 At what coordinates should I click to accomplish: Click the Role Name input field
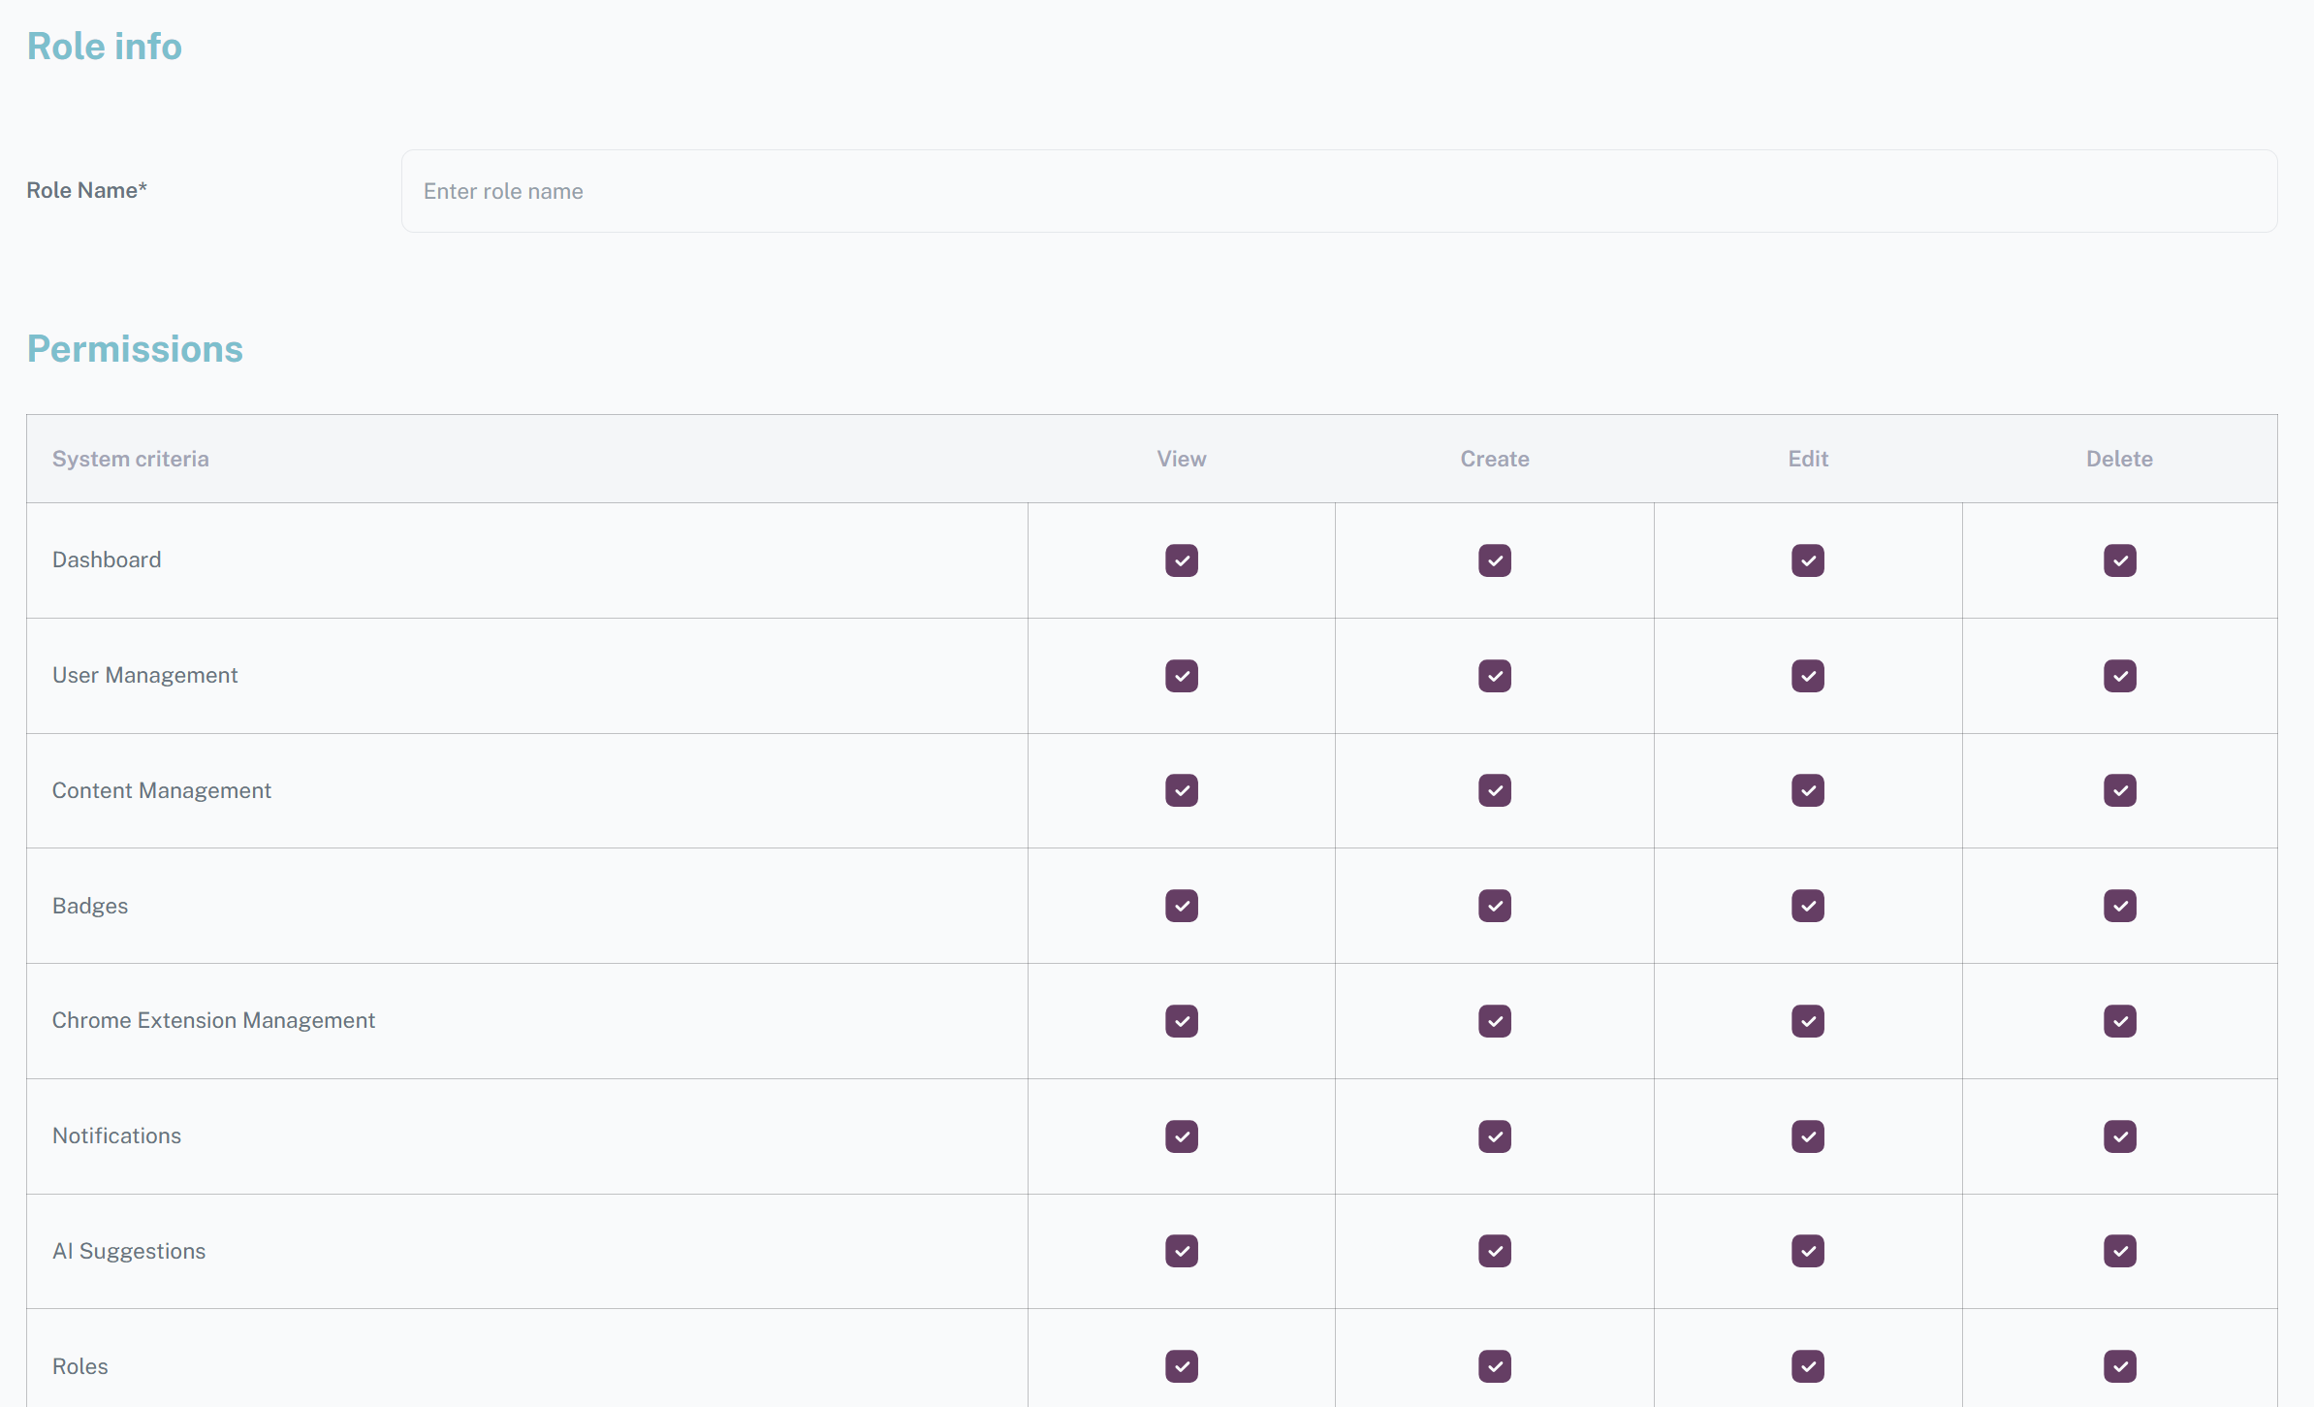(x=1338, y=191)
